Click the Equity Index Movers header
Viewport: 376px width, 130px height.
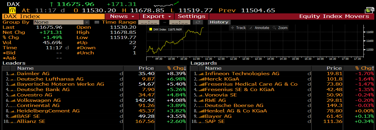coord(334,16)
